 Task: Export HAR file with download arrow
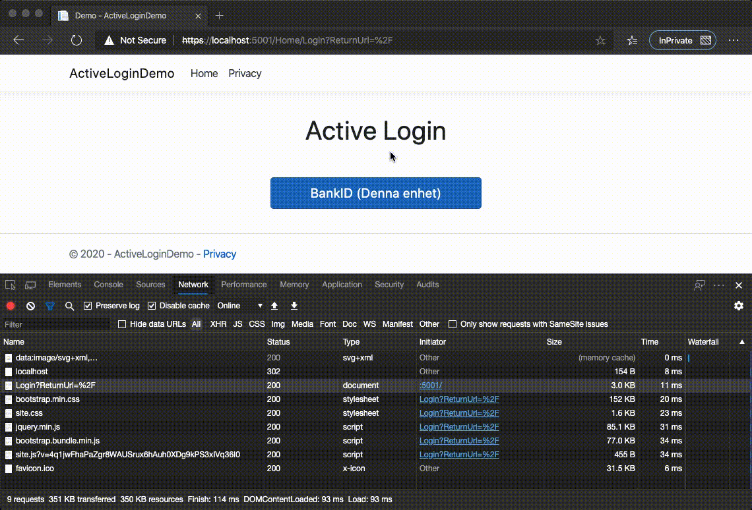click(294, 306)
